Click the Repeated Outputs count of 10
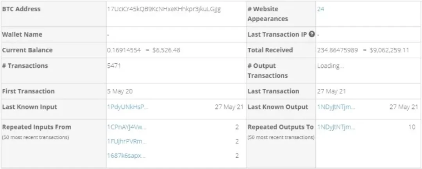422x169 pixels. coord(411,127)
